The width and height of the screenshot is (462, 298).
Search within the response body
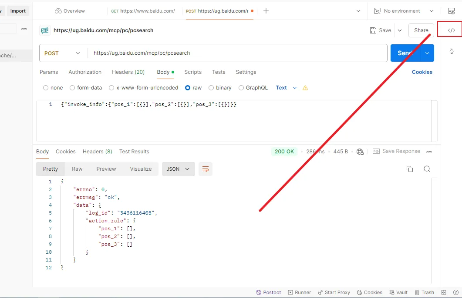[x=427, y=169]
